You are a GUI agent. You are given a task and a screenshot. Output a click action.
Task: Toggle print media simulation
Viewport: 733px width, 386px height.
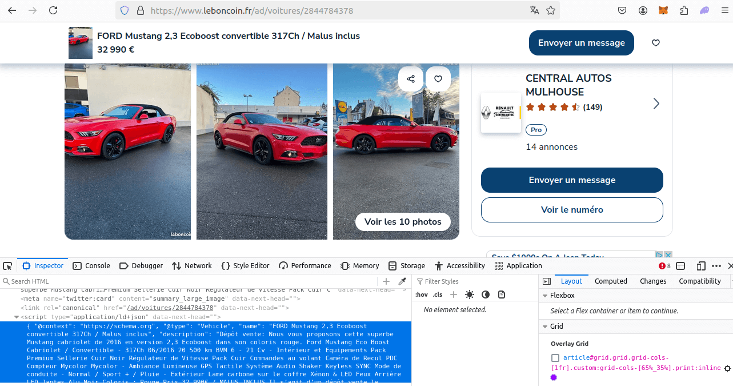(x=502, y=295)
